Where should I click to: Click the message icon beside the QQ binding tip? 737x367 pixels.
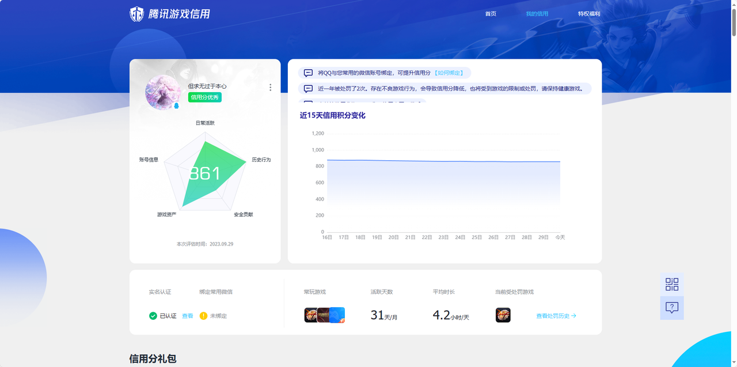308,73
